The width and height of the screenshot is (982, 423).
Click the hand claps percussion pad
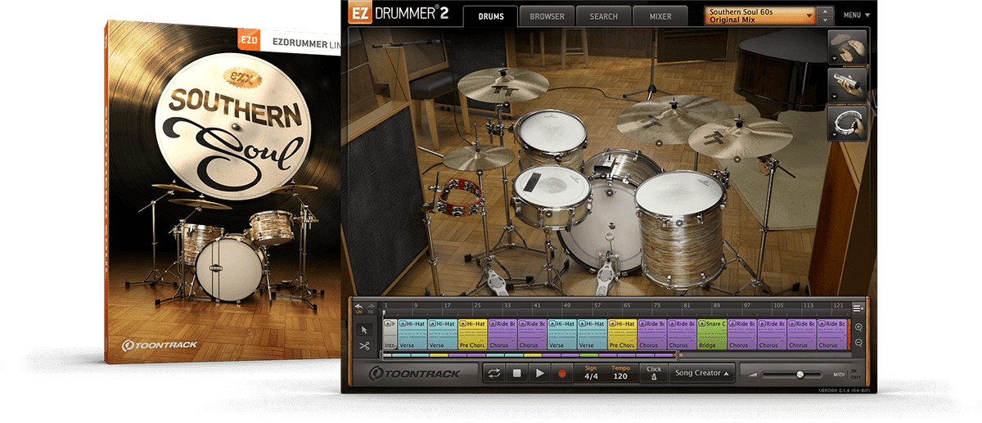(x=848, y=47)
